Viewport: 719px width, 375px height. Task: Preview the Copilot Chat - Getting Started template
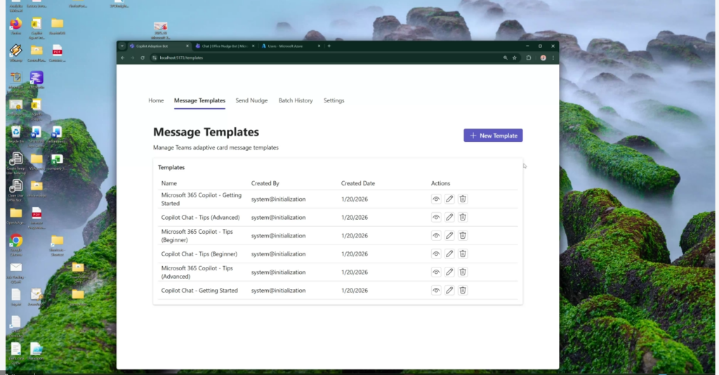pyautogui.click(x=436, y=291)
